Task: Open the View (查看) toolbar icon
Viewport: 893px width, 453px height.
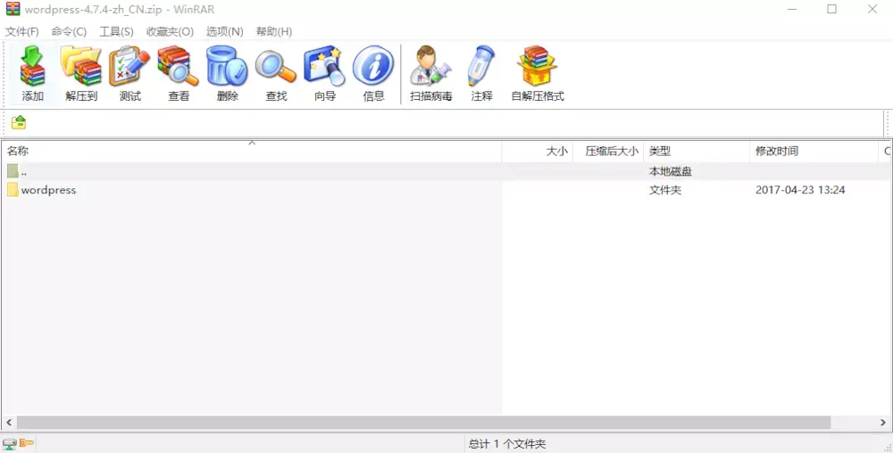Action: 179,74
